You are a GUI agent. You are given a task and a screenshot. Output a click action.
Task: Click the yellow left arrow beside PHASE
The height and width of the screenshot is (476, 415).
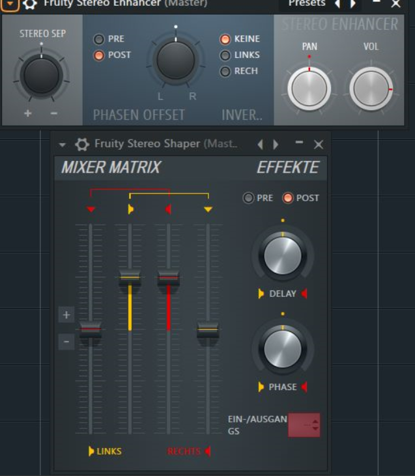(x=261, y=387)
